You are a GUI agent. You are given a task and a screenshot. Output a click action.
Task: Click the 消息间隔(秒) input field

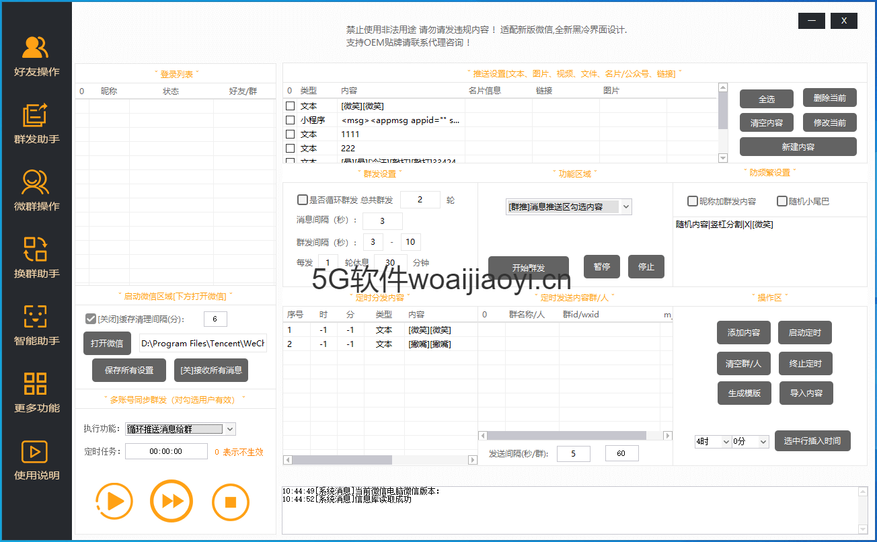[383, 221]
